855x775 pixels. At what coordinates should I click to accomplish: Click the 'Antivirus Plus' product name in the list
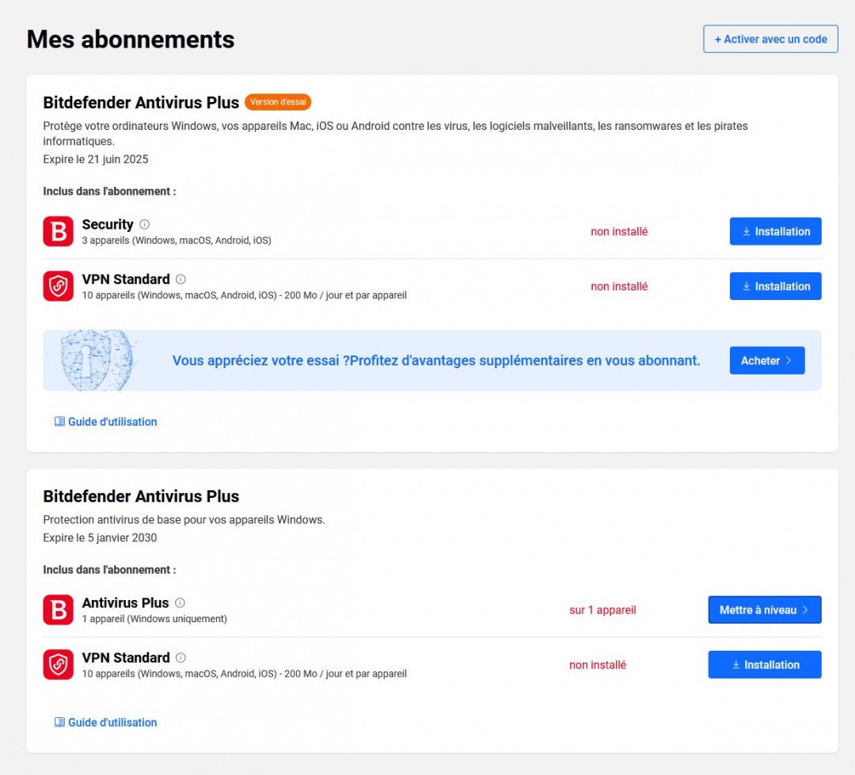click(125, 602)
